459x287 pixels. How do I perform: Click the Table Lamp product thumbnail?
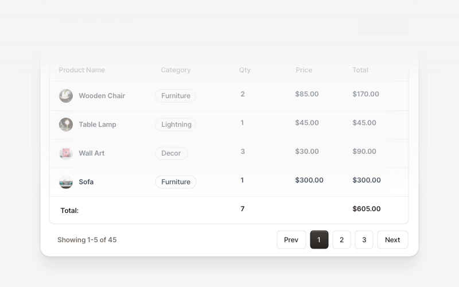tap(66, 125)
